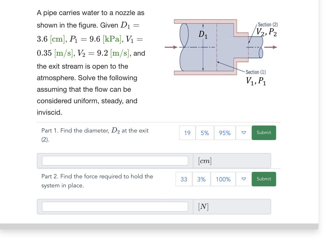Select the 3% statistic box

tap(201, 179)
